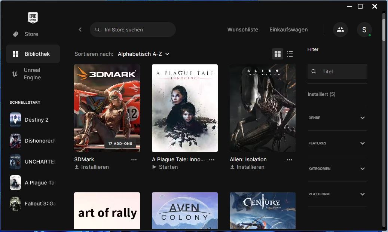388x232 pixels.
Task: Install 3DMark
Action: click(92, 167)
